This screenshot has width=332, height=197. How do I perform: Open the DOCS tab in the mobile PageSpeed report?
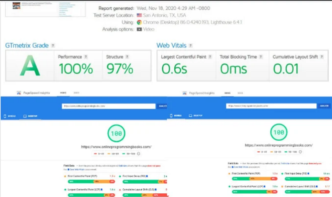tap(240, 93)
